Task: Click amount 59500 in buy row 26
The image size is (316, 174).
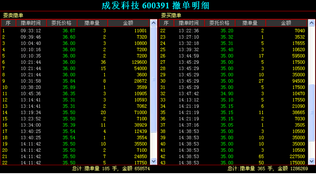Action: coord(299,56)
